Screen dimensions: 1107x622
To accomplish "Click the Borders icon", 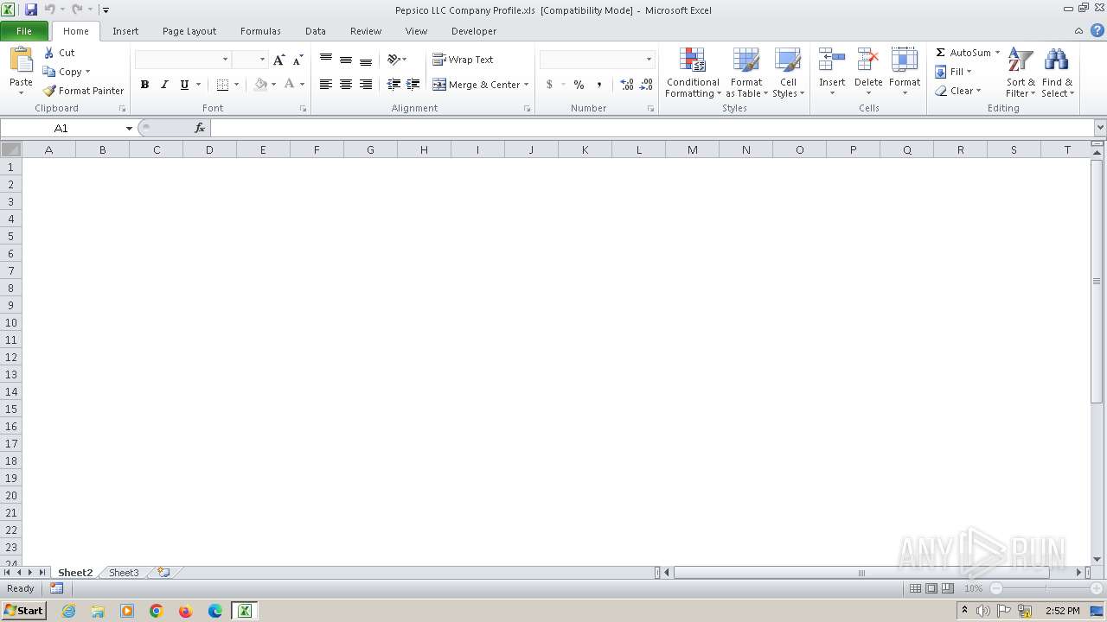I will 222,85.
